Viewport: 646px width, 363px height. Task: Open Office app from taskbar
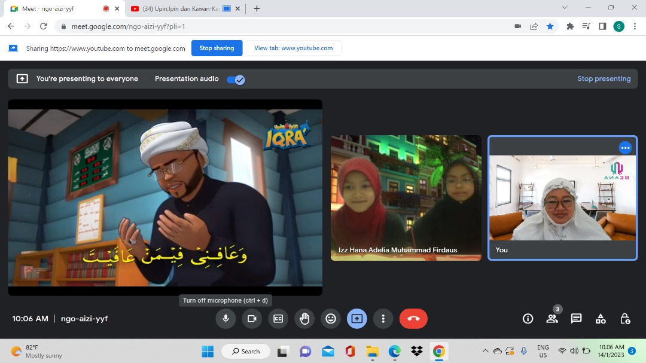pos(350,352)
